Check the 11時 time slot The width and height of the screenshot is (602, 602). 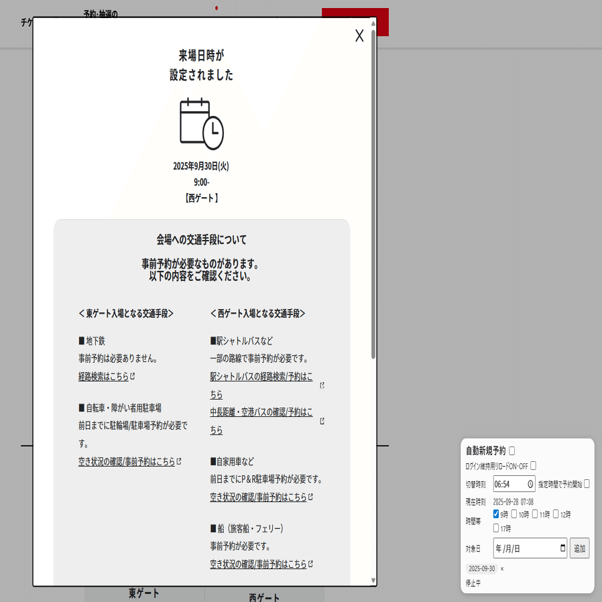pos(535,514)
